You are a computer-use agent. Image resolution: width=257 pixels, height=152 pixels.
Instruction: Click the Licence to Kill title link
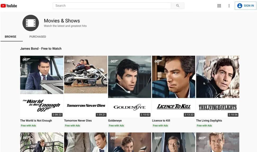(161, 121)
